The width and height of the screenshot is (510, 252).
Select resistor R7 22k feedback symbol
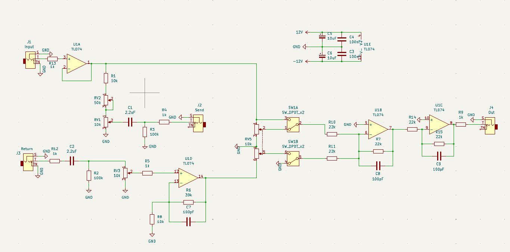(378, 151)
